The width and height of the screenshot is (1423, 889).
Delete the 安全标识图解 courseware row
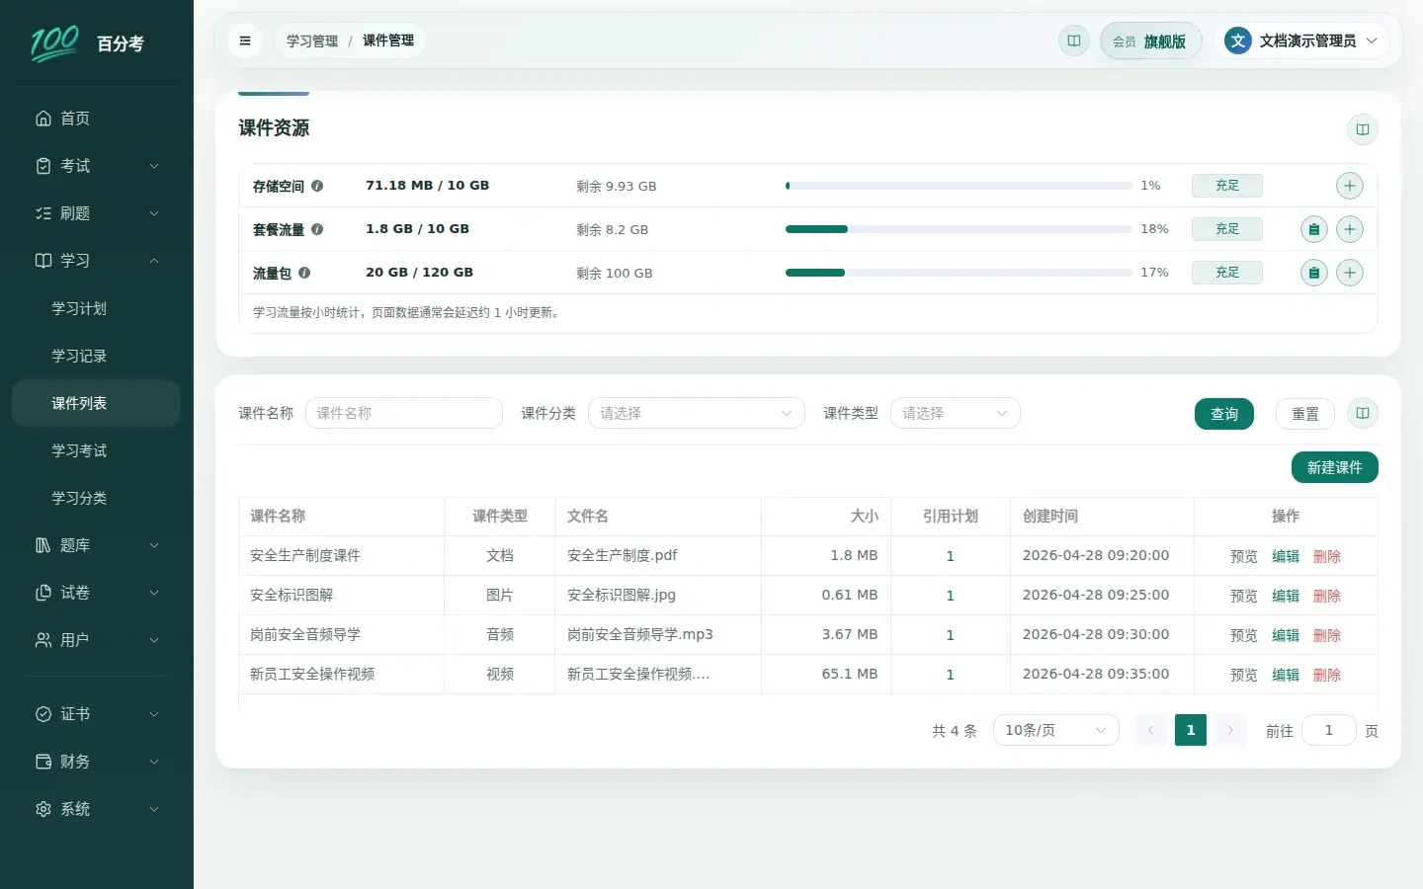[x=1327, y=596]
